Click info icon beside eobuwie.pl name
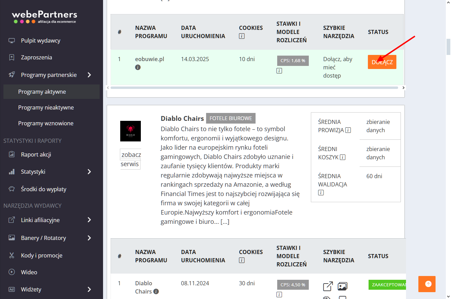Screen dimensions: 451x299 [138, 67]
